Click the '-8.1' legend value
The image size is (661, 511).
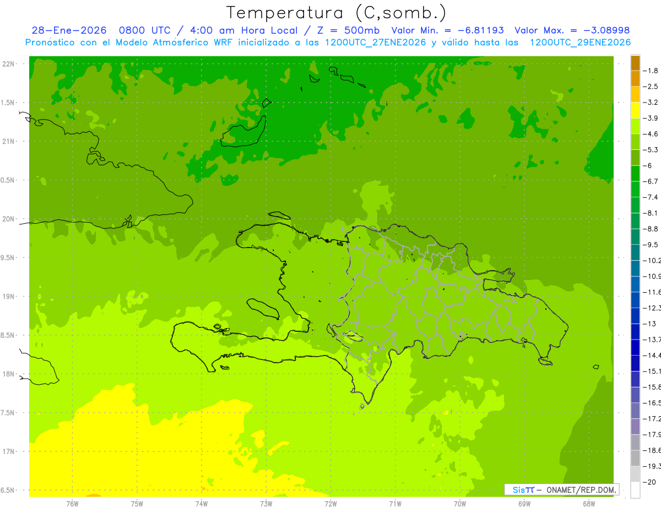pyautogui.click(x=651, y=213)
